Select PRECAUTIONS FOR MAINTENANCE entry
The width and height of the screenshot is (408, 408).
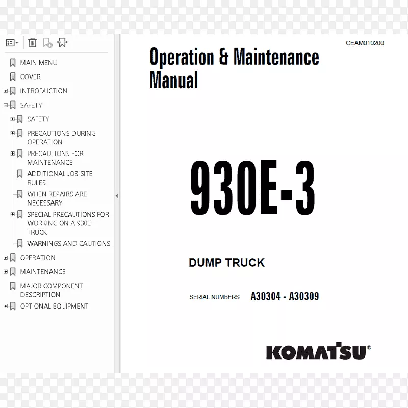click(55, 158)
